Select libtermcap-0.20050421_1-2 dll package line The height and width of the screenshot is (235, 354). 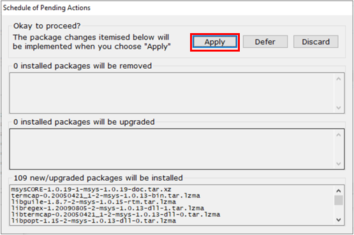(115, 214)
